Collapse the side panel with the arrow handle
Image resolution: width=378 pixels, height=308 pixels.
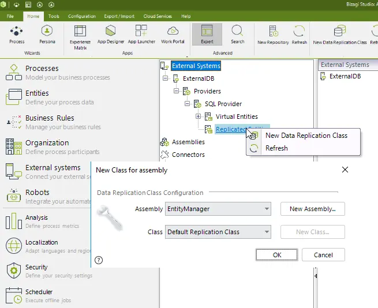316,276
